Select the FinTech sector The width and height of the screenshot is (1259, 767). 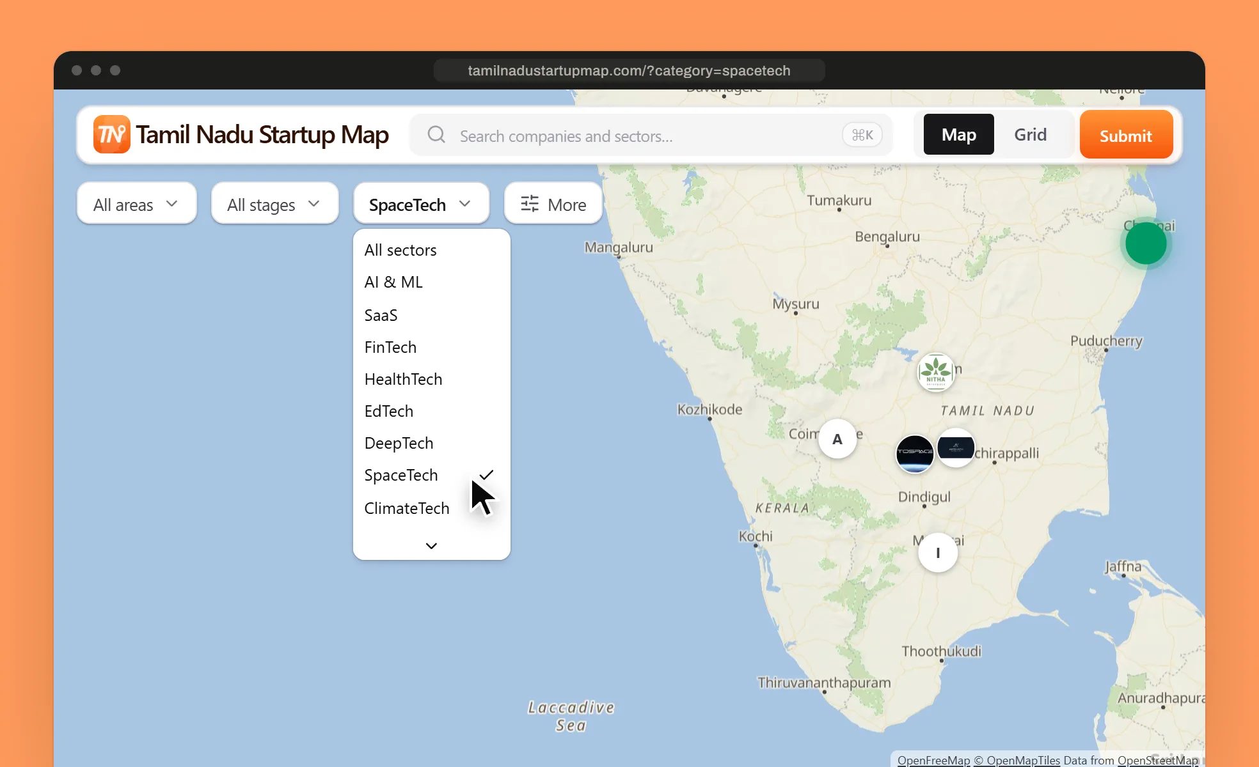[431, 347]
